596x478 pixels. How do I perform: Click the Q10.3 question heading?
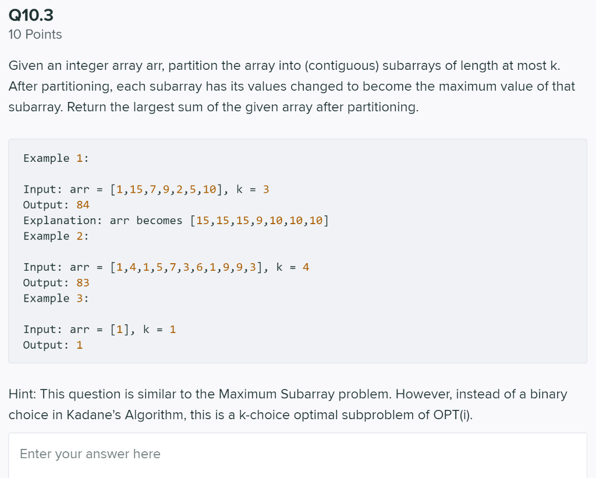coord(31,15)
